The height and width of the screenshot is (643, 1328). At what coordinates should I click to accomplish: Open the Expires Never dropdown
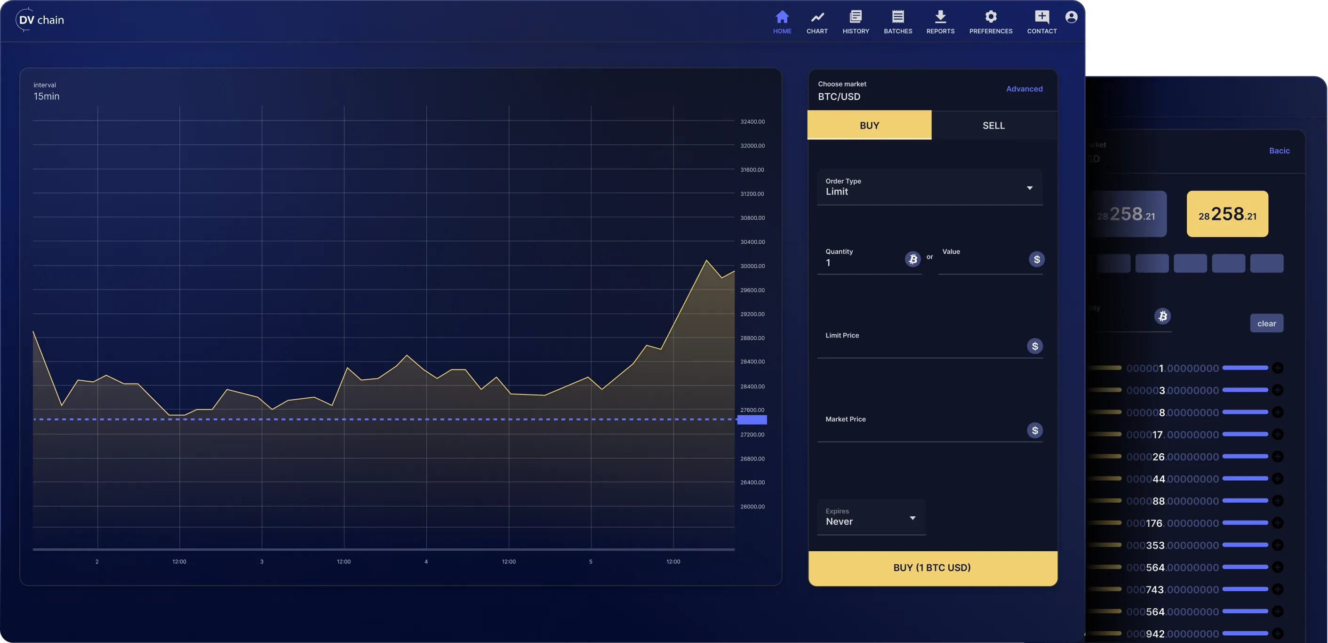click(x=871, y=517)
